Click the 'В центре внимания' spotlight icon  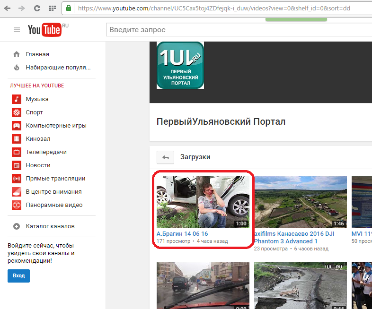(x=17, y=192)
